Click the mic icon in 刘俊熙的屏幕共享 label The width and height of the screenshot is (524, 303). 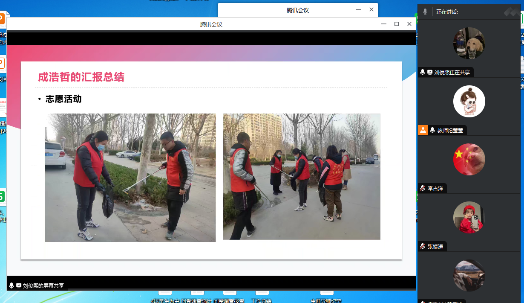point(12,286)
